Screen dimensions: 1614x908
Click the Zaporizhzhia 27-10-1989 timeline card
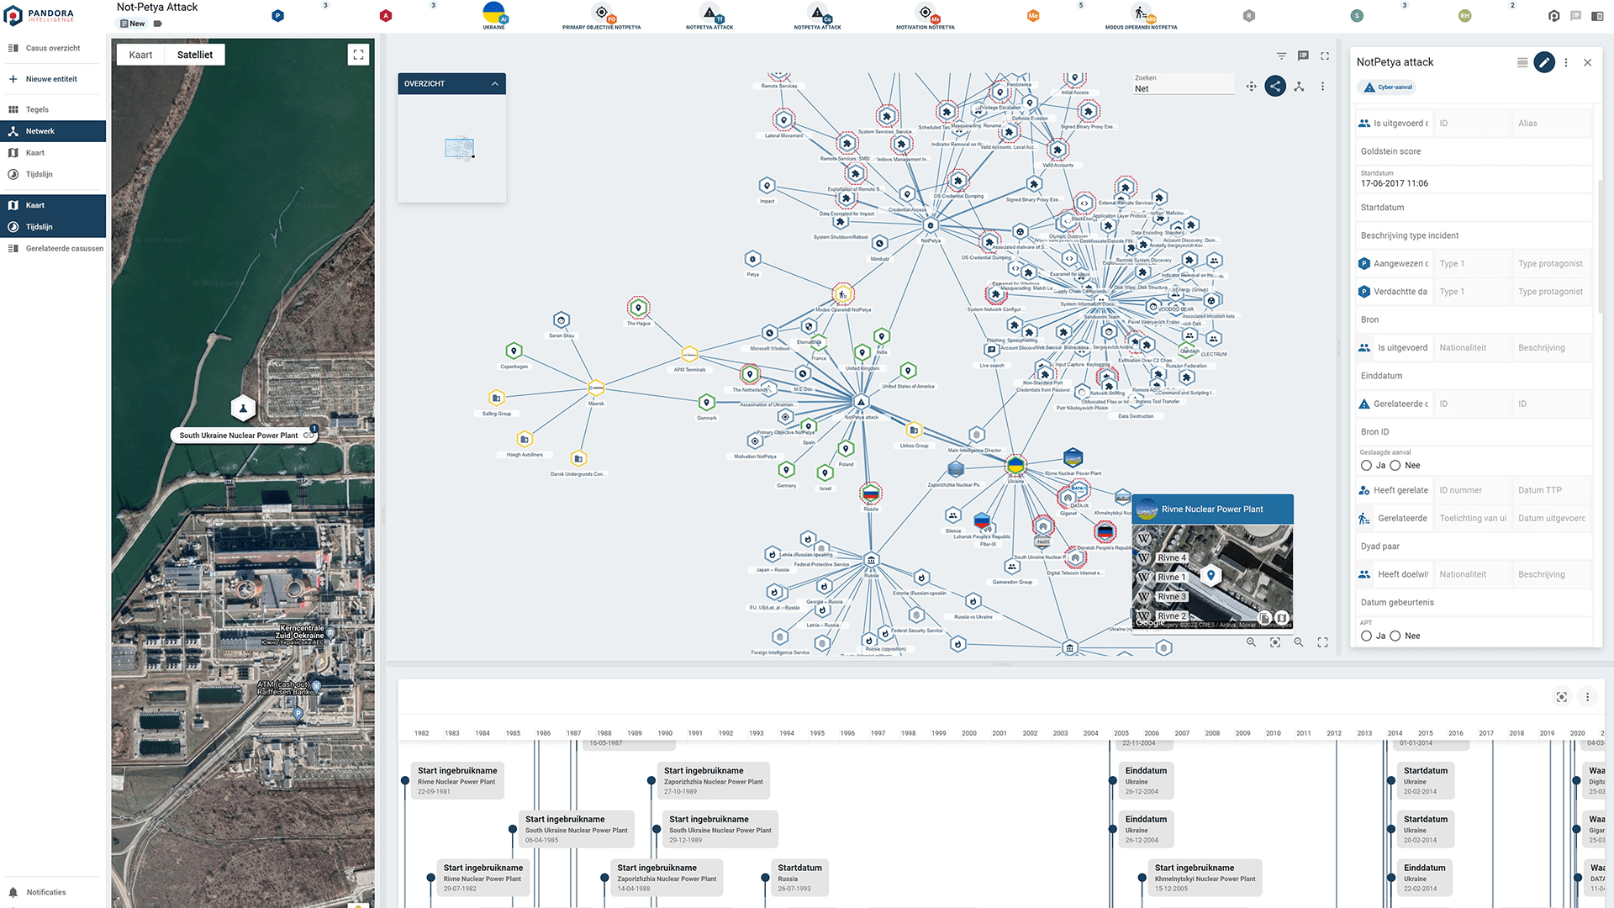click(x=714, y=781)
